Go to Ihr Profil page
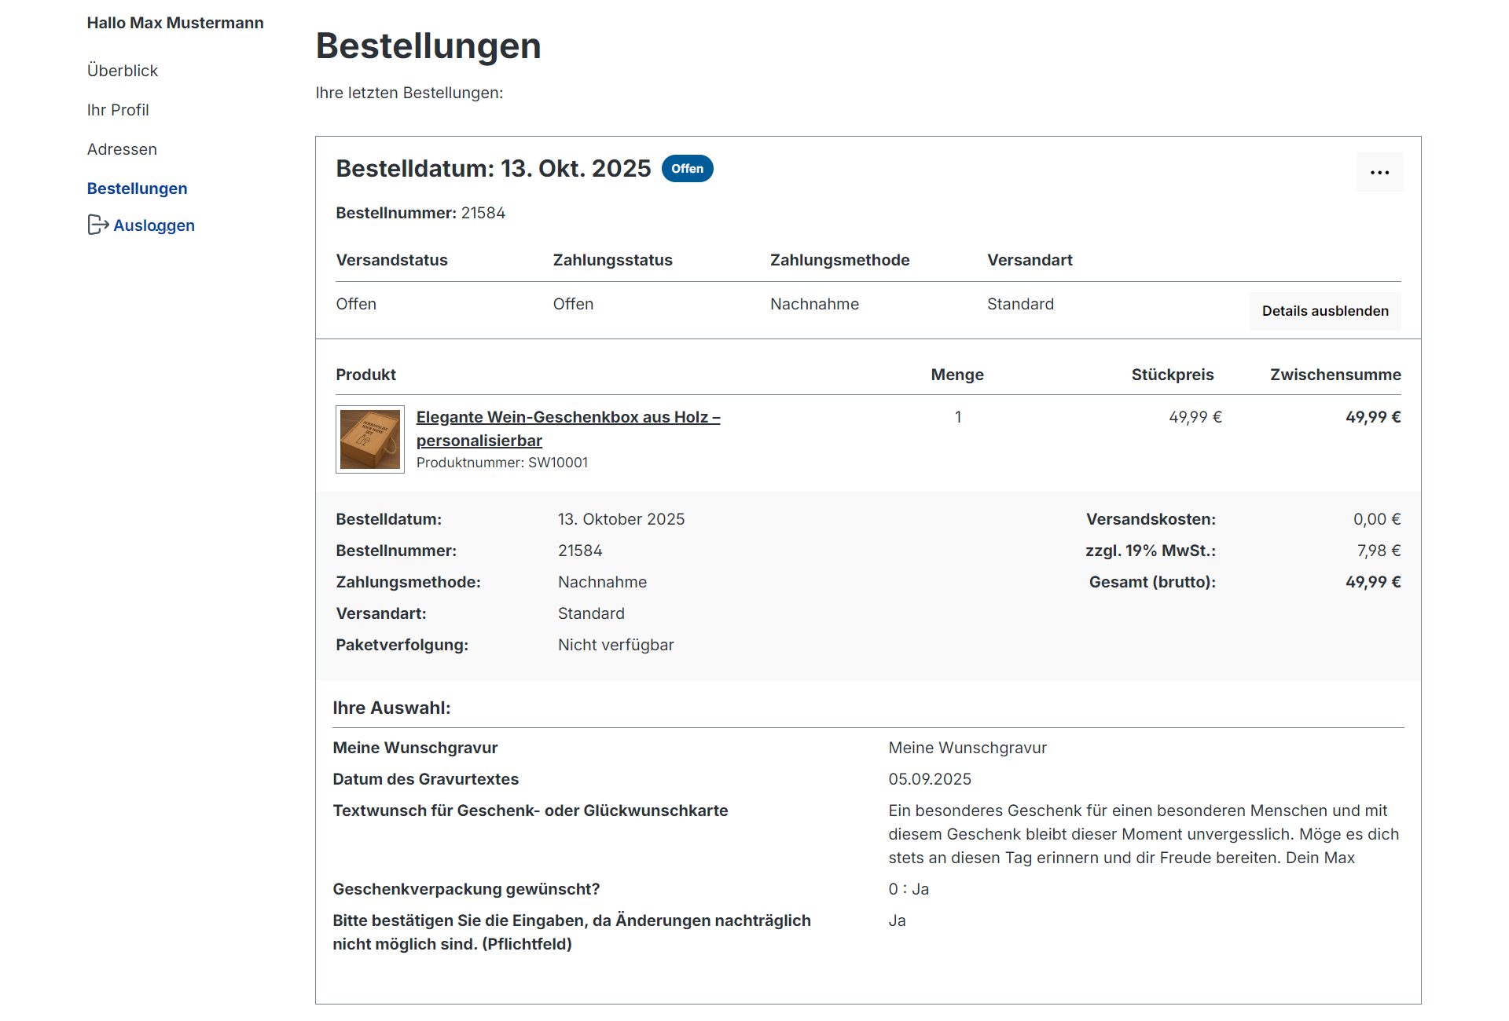The image size is (1509, 1021). (x=118, y=110)
